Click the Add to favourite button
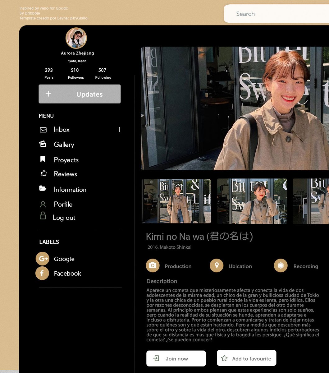The image size is (329, 373). 246,358
